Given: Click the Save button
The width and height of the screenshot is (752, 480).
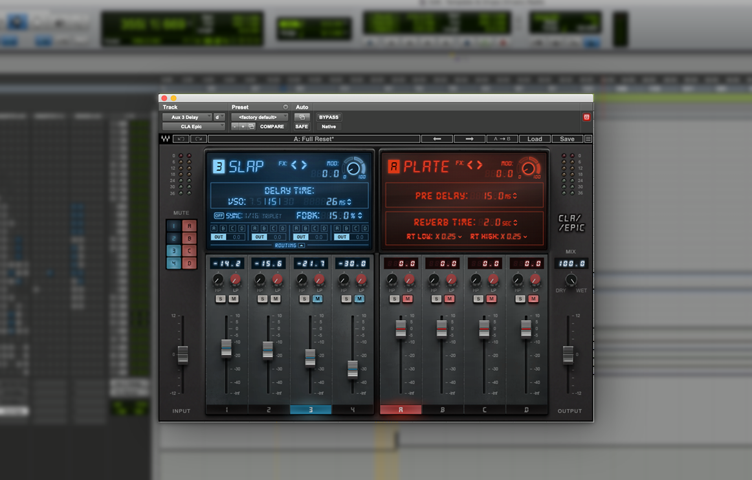Looking at the screenshot, I should (567, 139).
